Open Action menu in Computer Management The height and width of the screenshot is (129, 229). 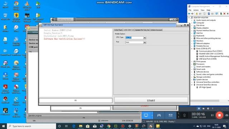(196, 10)
